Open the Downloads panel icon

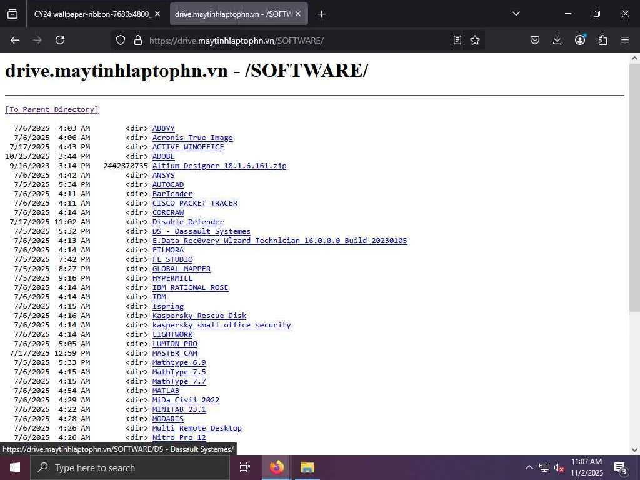coord(557,40)
